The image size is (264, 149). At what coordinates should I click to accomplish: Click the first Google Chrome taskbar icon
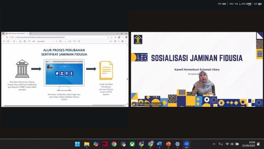(x=114, y=144)
